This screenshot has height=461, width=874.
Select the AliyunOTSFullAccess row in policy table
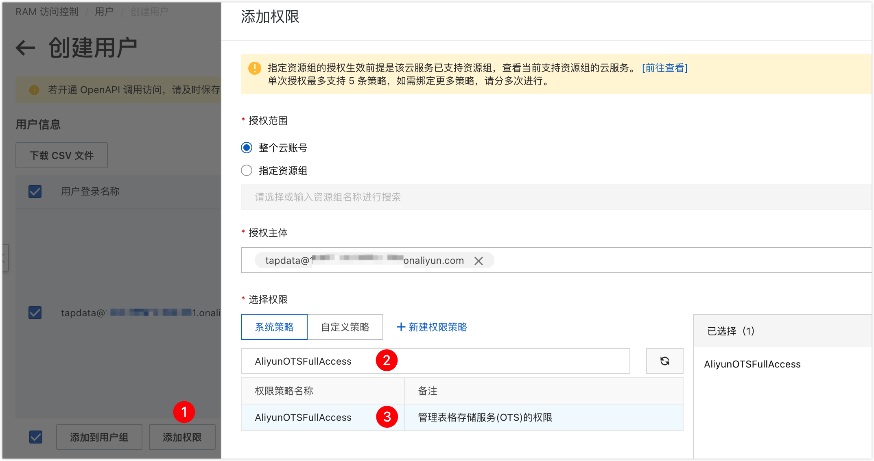click(x=303, y=417)
